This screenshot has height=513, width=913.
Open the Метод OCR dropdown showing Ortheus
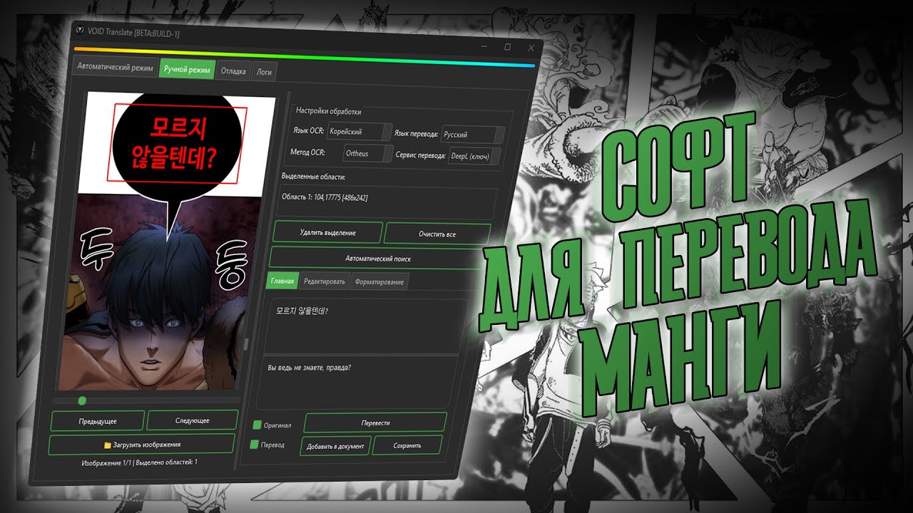click(x=368, y=153)
